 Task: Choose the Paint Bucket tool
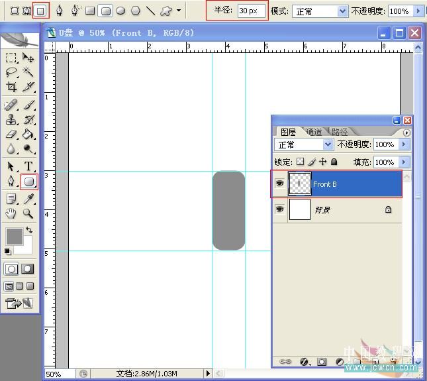point(28,134)
